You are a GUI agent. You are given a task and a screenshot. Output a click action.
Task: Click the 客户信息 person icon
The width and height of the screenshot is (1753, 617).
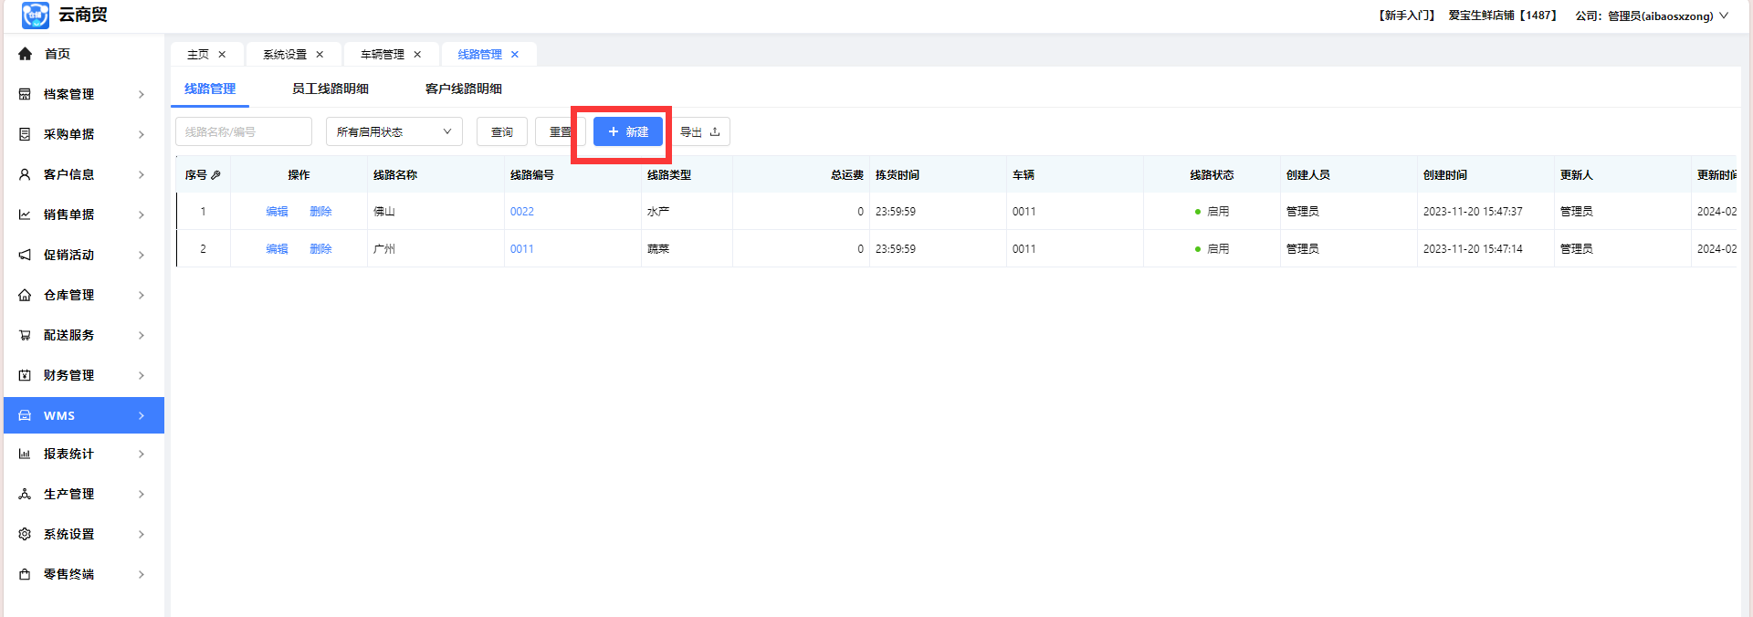pos(25,174)
